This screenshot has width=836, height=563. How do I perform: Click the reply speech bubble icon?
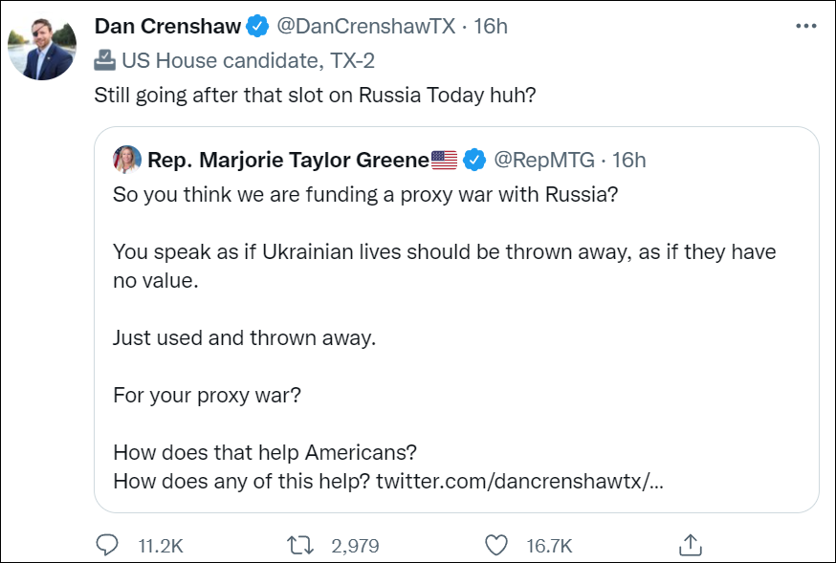point(107,545)
